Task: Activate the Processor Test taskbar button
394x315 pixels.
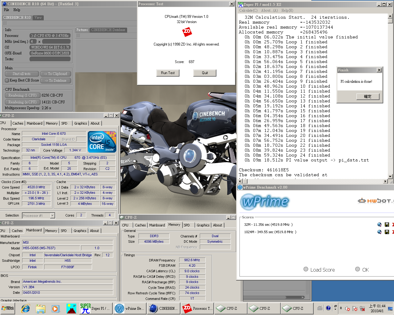Action: (x=197, y=308)
